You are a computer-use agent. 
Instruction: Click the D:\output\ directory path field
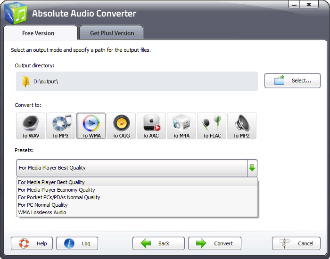137,81
